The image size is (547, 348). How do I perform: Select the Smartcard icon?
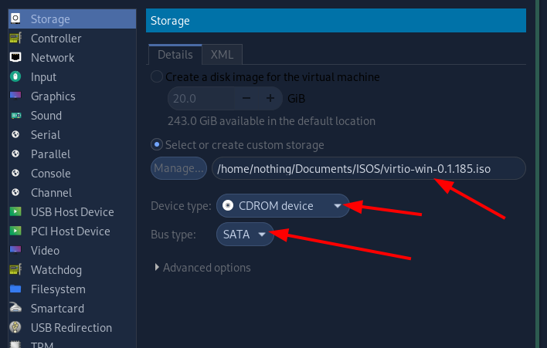tap(15, 308)
